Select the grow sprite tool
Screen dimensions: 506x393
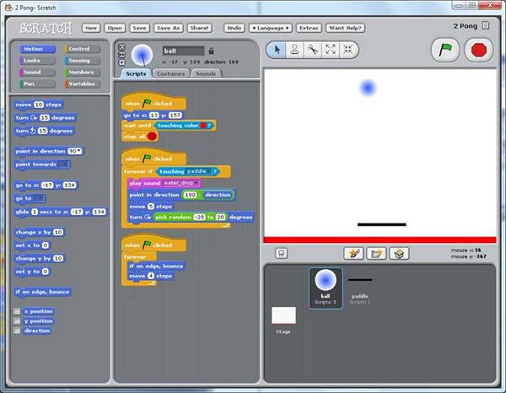(x=331, y=50)
